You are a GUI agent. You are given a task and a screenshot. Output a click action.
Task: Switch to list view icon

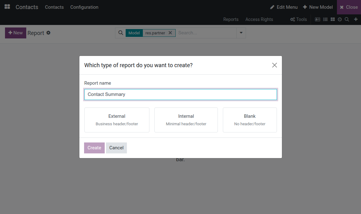click(x=325, y=19)
